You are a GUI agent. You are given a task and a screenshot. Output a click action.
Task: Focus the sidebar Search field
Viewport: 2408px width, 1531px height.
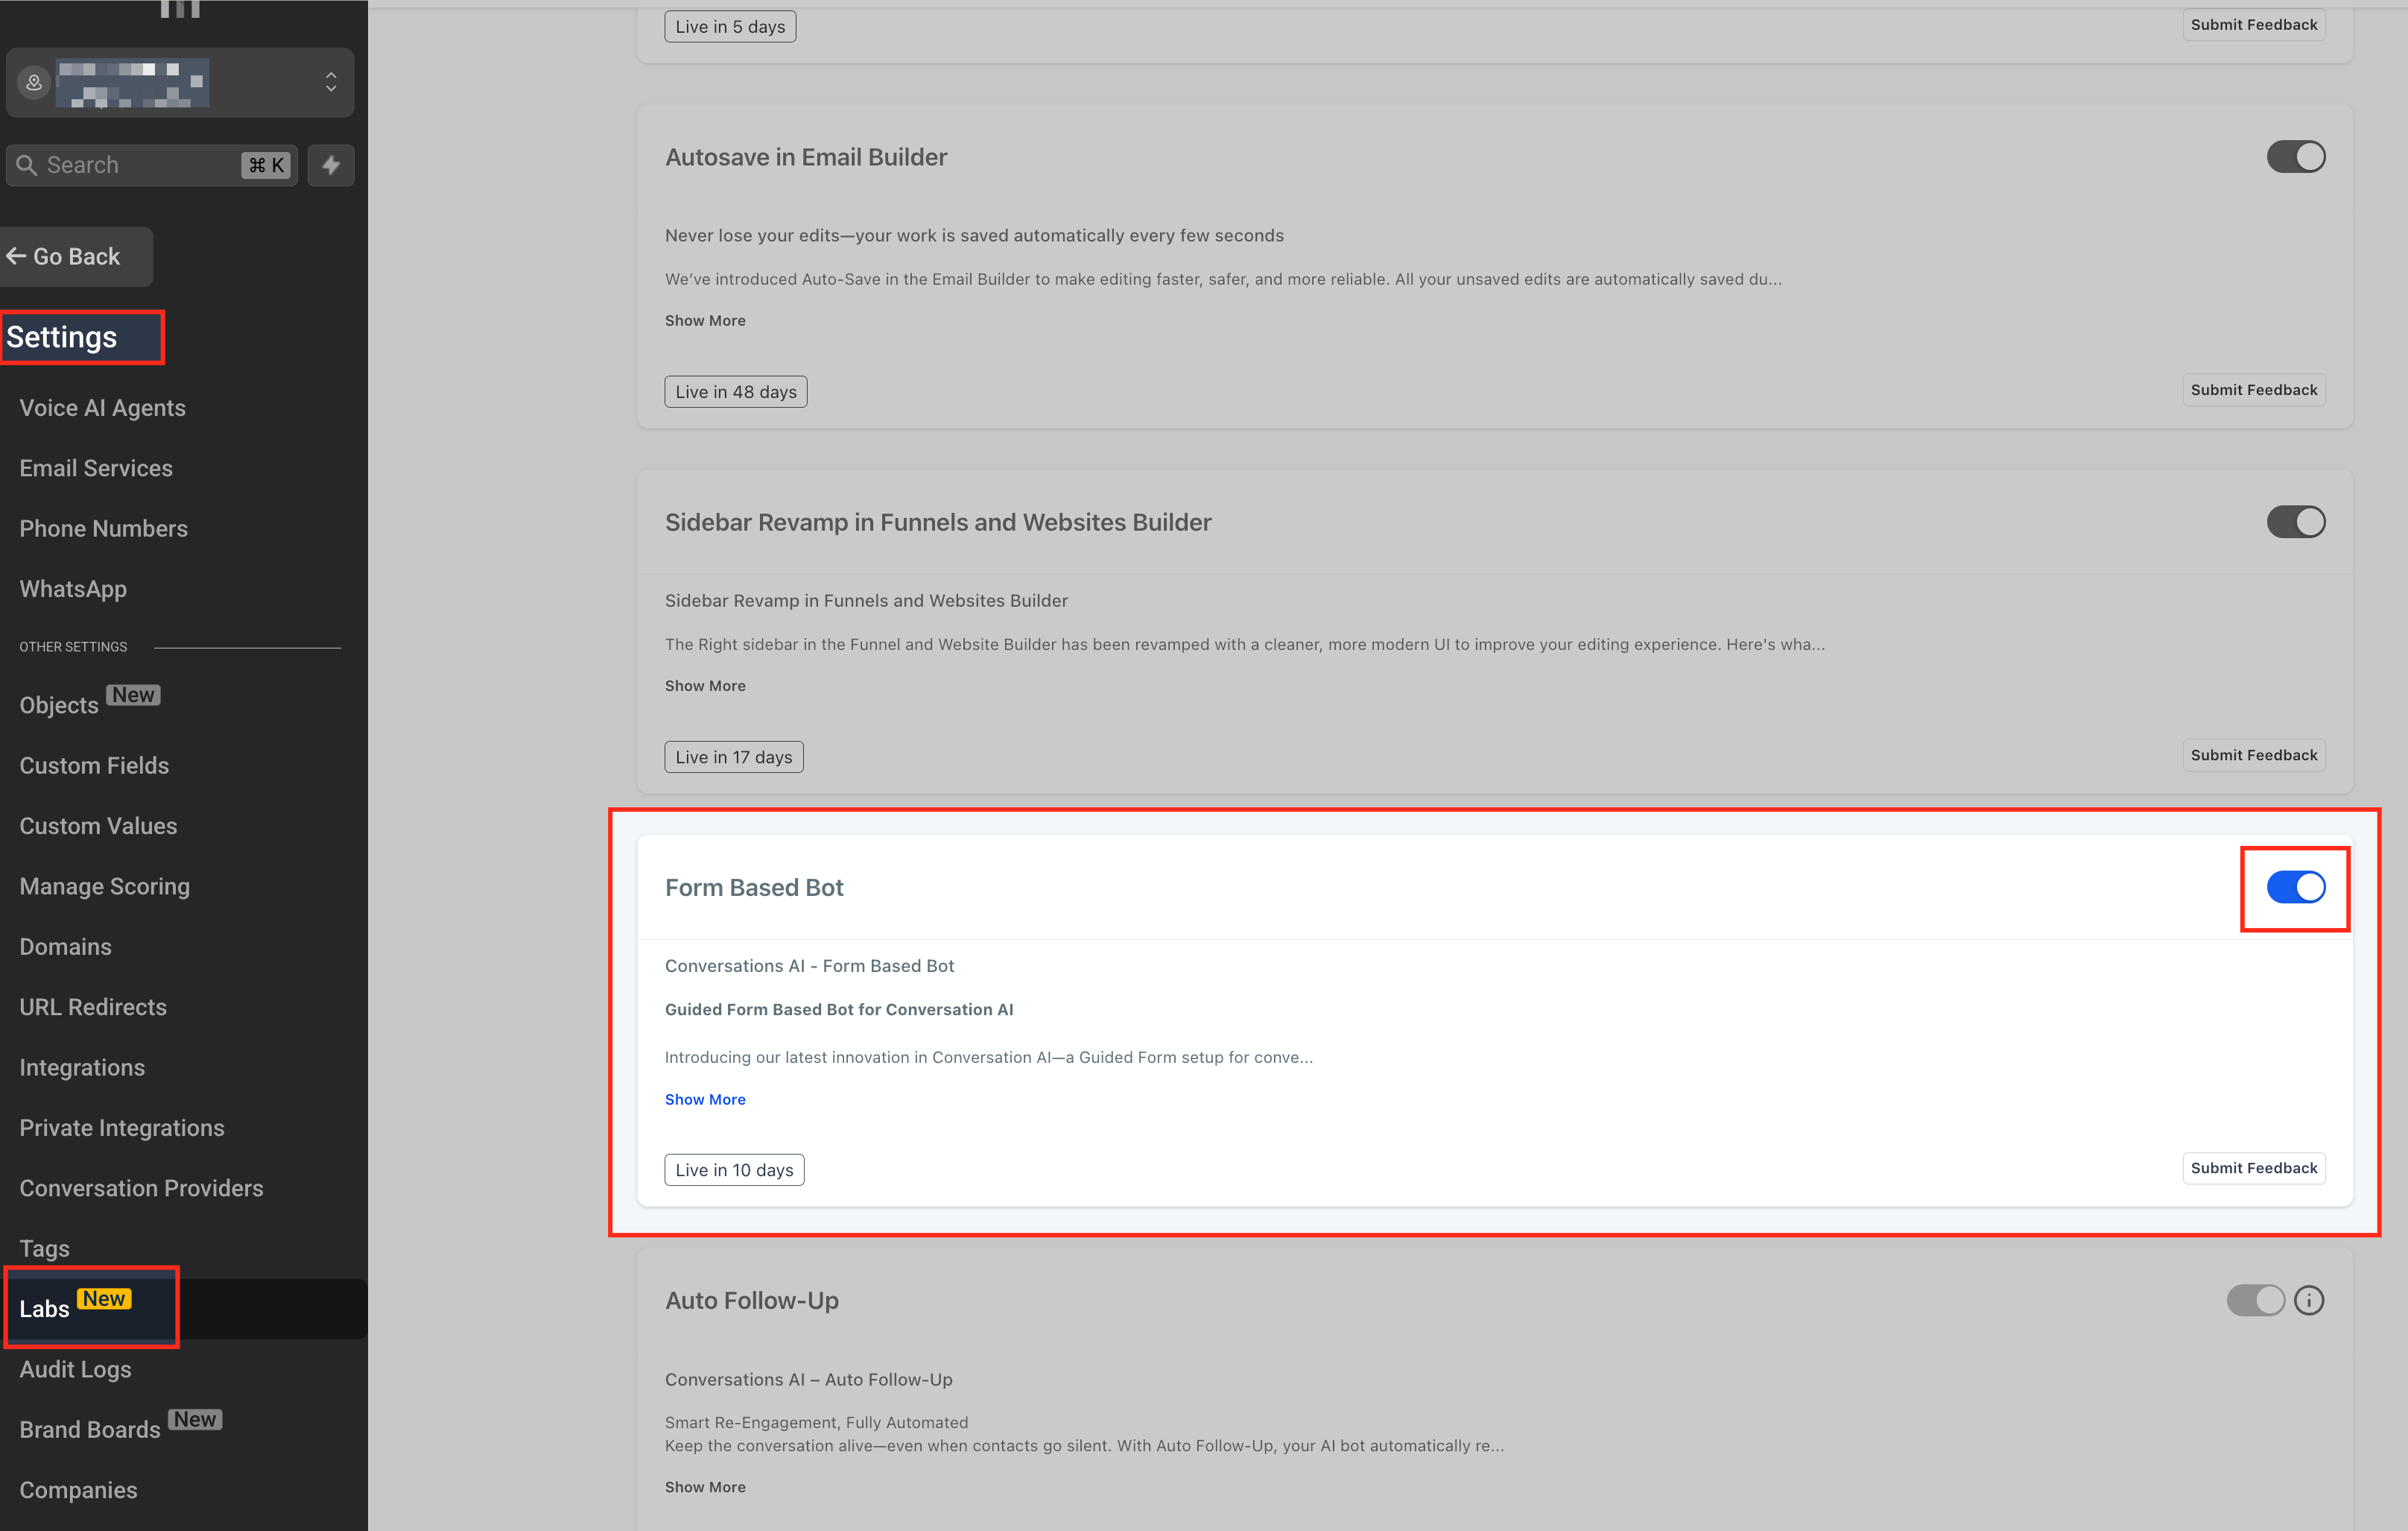pyautogui.click(x=140, y=165)
